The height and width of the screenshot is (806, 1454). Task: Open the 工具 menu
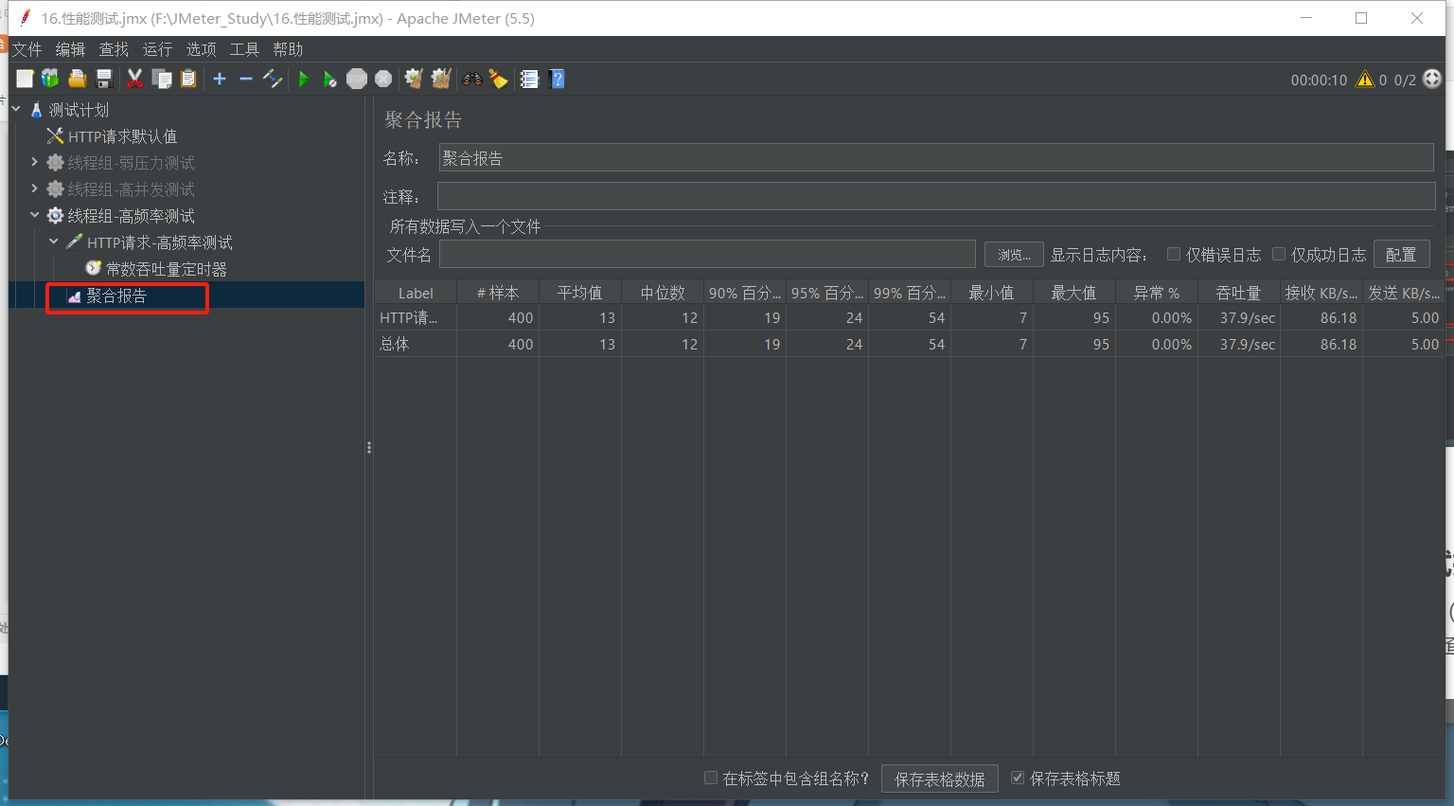point(244,49)
